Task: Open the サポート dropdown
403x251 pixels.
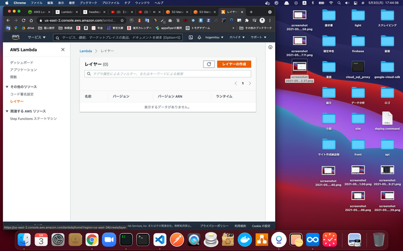Action: 258,37
